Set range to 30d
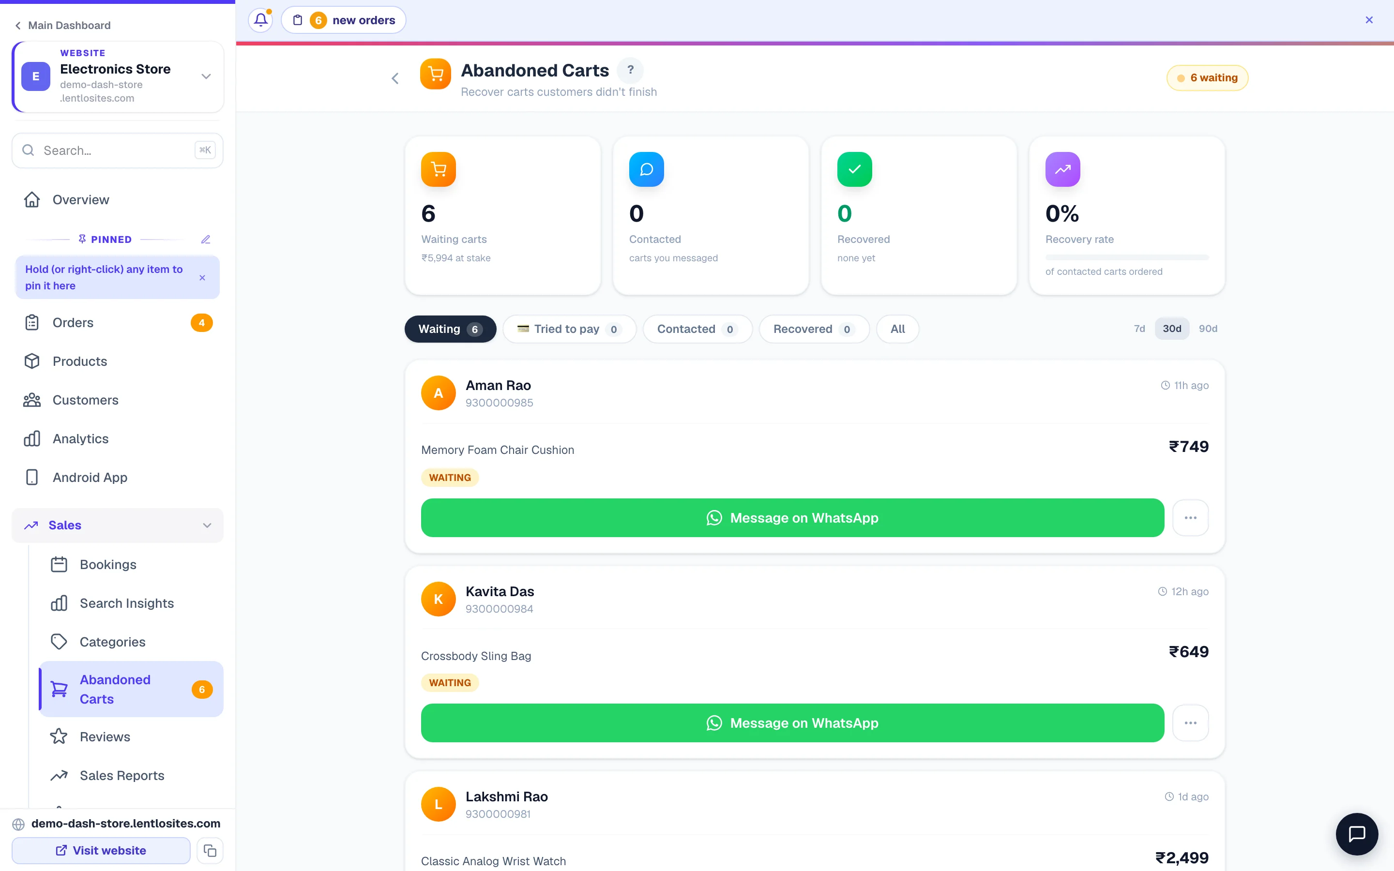The image size is (1394, 871). tap(1172, 329)
